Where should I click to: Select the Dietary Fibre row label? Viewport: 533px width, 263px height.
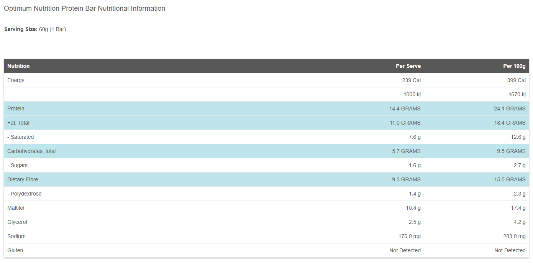point(23,179)
